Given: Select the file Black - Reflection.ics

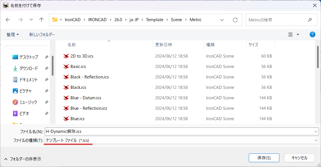Looking at the screenshot, I should pos(90,77).
